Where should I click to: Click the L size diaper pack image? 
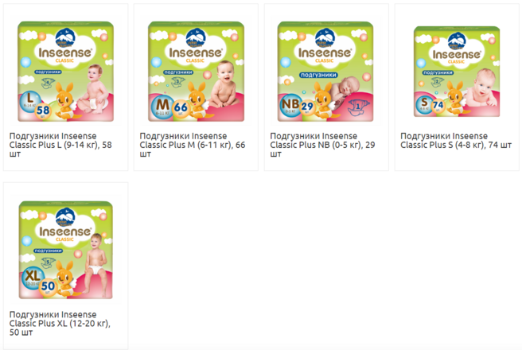click(65, 72)
